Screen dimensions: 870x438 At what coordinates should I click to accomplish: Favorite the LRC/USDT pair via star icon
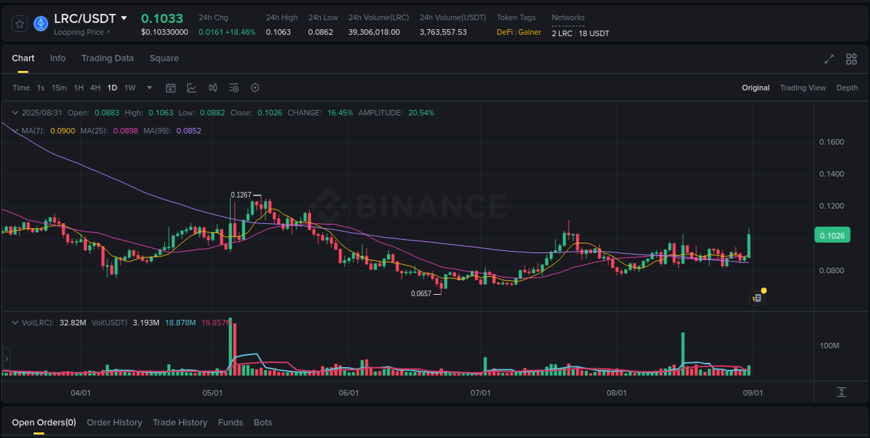[19, 23]
